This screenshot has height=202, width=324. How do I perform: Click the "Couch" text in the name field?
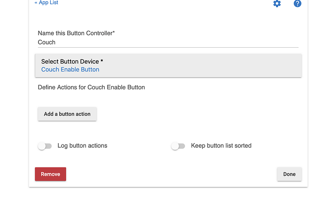tap(46, 42)
